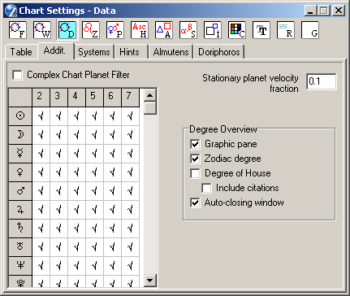Screen dimensions: 350x296
Task: Open the C colors settings icon
Action: [237, 30]
